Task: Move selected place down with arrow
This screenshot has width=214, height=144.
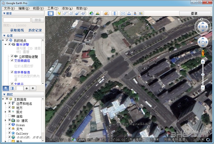Action: 33,88
